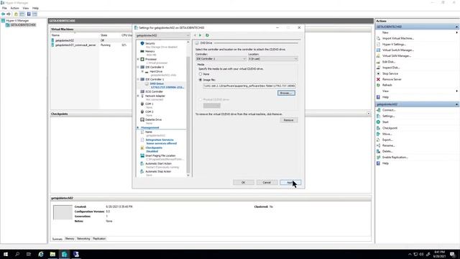Click the Browse button
This screenshot has width=460, height=259.
(x=286, y=93)
